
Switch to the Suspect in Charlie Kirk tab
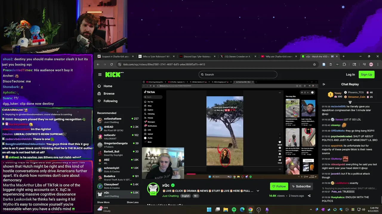tap(115, 56)
